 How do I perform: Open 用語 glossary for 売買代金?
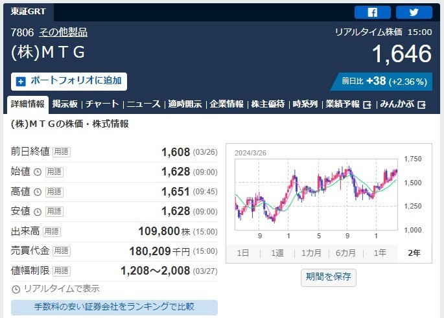coord(62,251)
